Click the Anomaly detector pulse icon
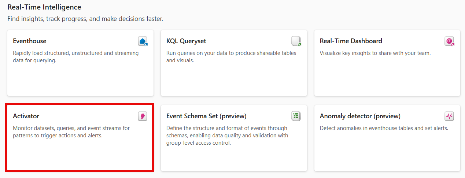465x178 pixels. 449,116
